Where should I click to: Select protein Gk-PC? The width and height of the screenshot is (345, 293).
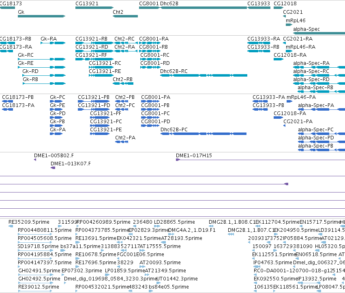pyautogui.click(x=58, y=97)
